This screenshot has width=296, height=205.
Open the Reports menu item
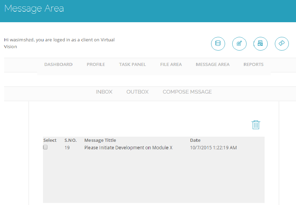pos(253,64)
